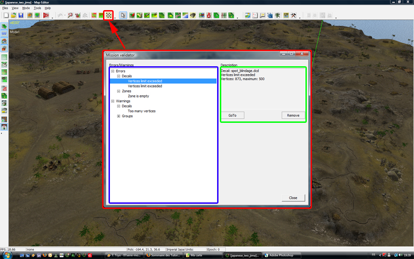Toggle the house buildings layer in left sidebar
Image resolution: width=414 pixels, height=259 pixels.
[x=4, y=41]
